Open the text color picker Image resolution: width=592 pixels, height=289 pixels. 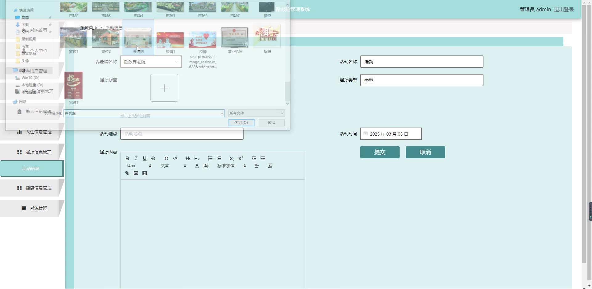point(197,166)
